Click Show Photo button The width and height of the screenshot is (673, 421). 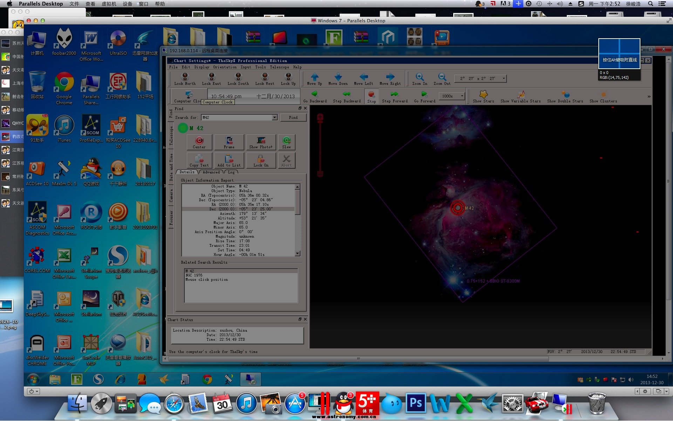(261, 142)
